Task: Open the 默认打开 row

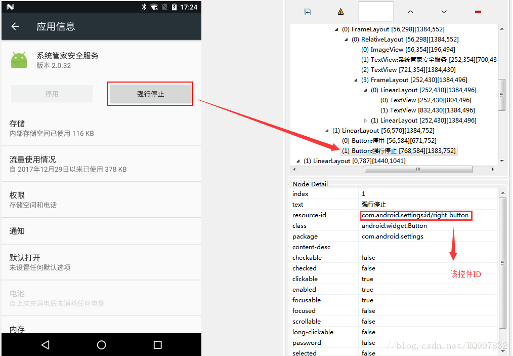Action: (x=101, y=262)
